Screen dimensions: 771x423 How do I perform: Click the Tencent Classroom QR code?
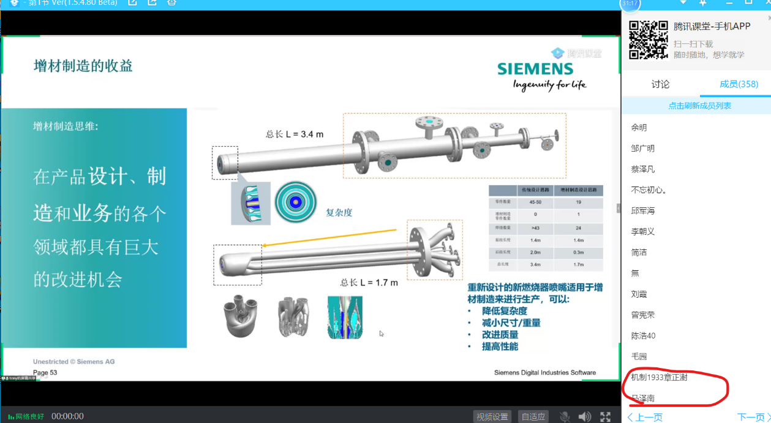pos(649,40)
